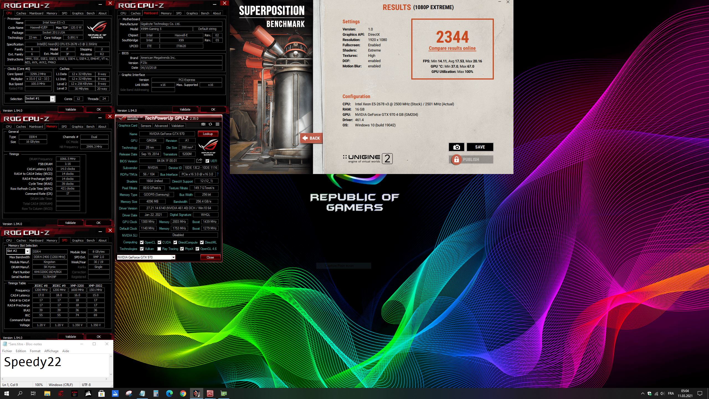Viewport: 709px width, 399px height.
Task: Switch to GPU-Z Validation tab
Action: coord(178,126)
